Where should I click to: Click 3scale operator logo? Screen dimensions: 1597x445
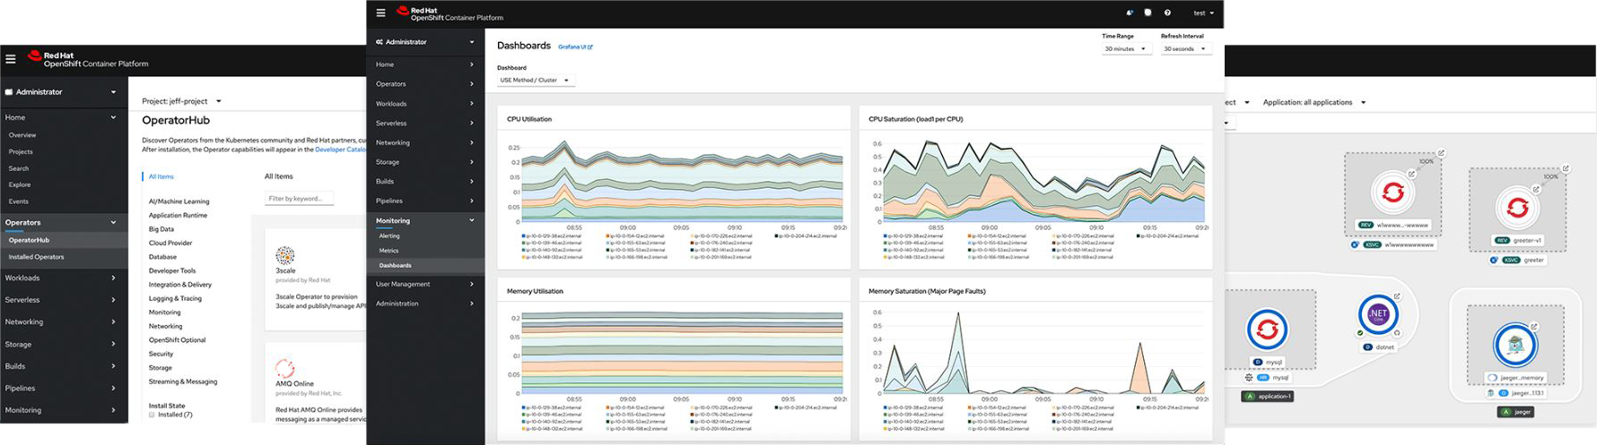tap(285, 255)
